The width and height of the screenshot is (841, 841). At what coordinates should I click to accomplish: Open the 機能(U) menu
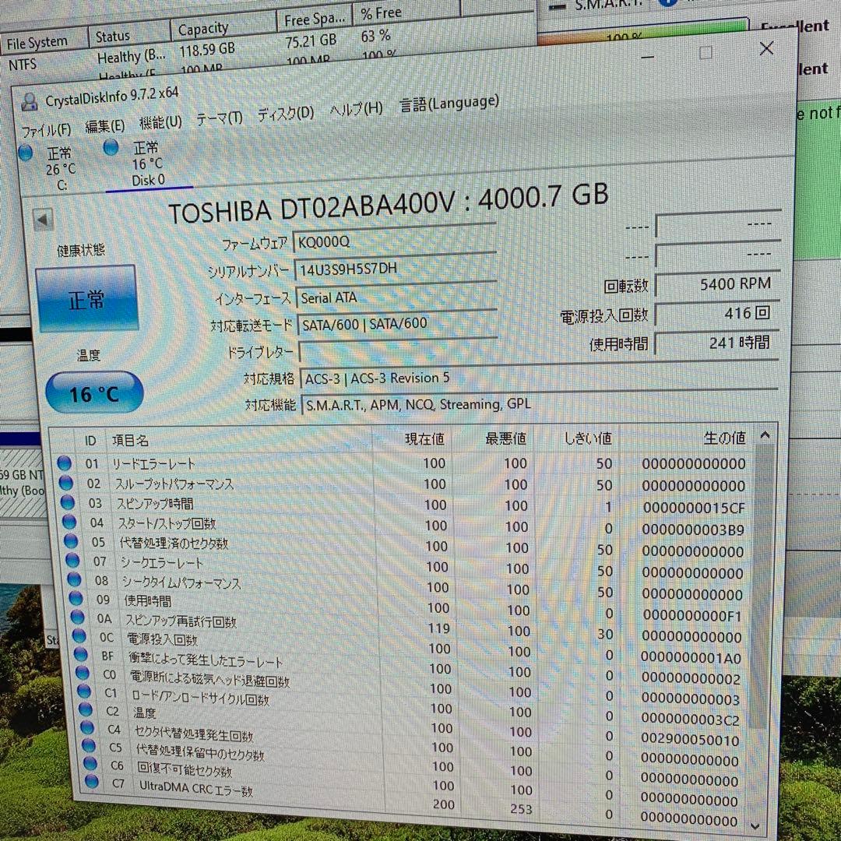tap(160, 122)
